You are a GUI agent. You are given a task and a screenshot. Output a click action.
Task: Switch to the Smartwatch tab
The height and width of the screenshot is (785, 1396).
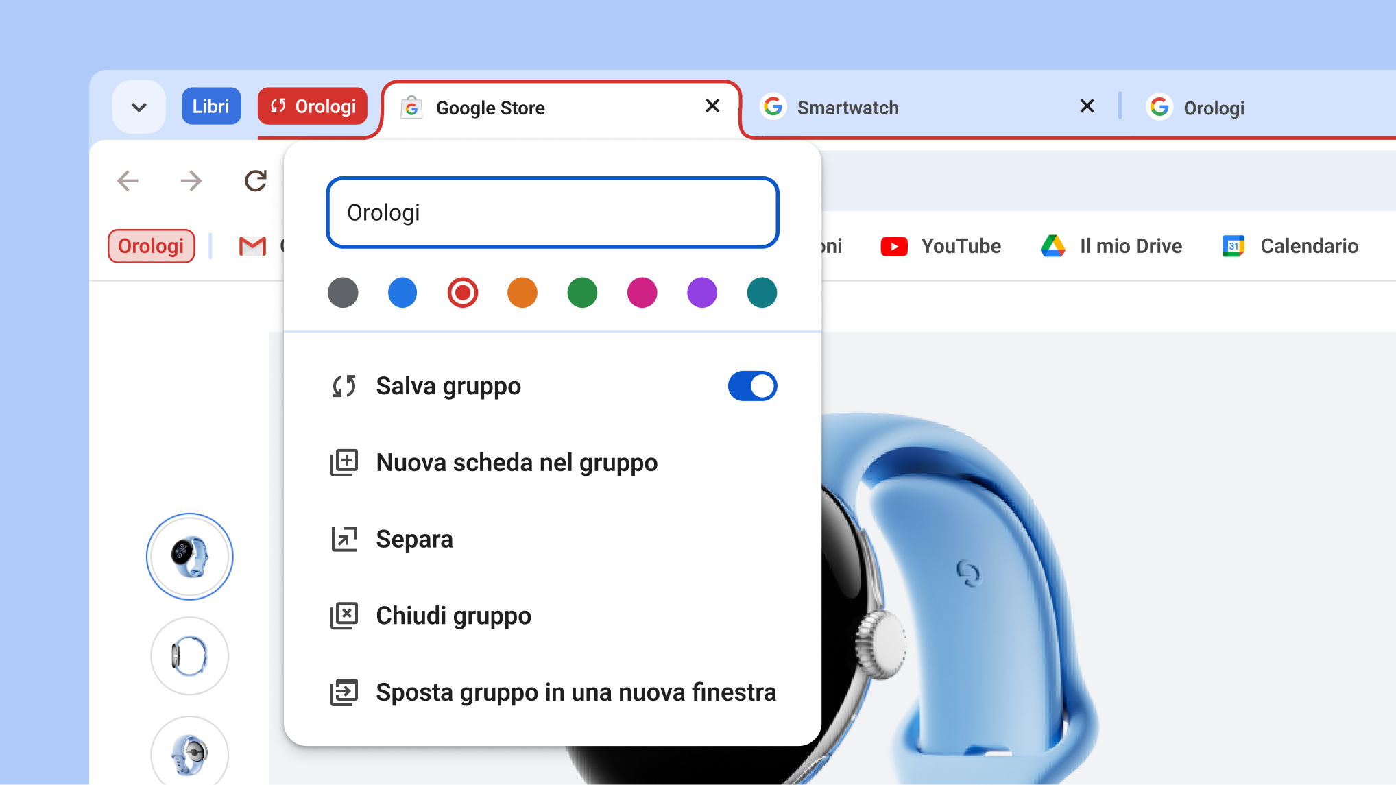848,107
